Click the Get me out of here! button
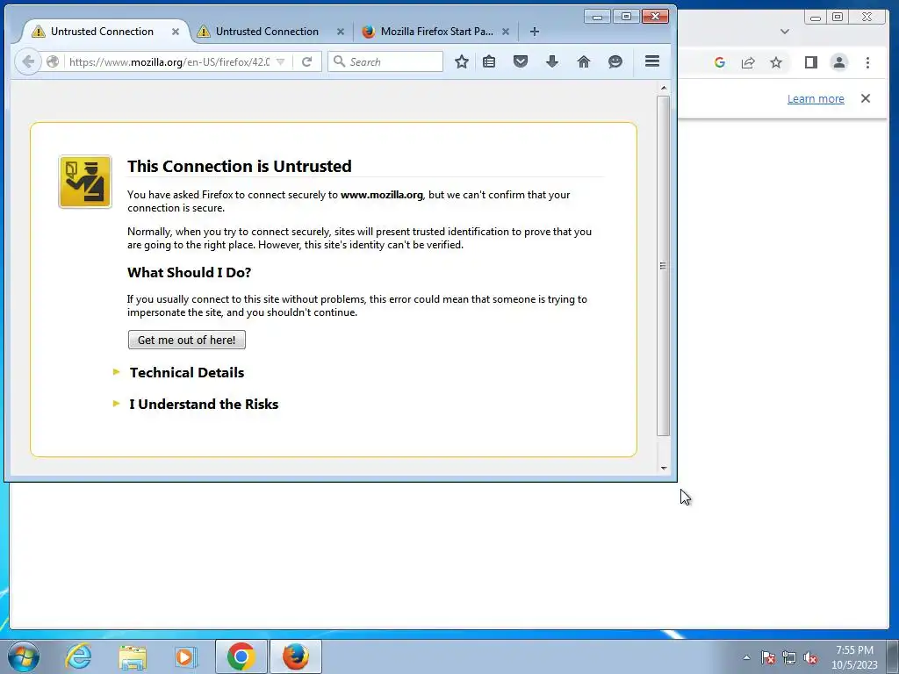The height and width of the screenshot is (674, 899). 187,340
